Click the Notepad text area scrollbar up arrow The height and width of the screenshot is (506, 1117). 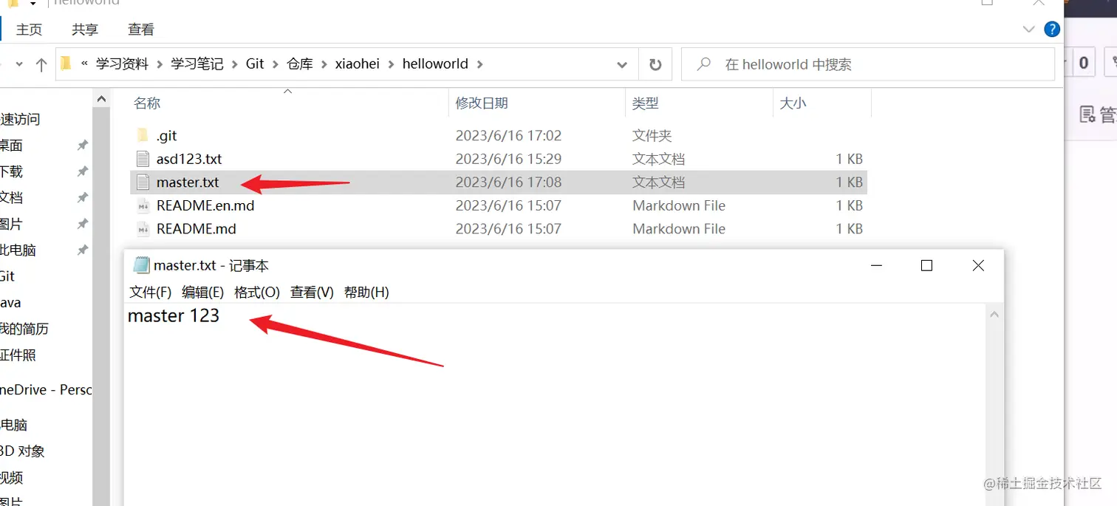pos(994,315)
